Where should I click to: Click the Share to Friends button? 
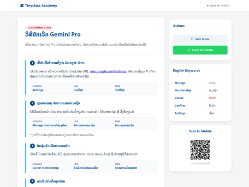(x=200, y=50)
